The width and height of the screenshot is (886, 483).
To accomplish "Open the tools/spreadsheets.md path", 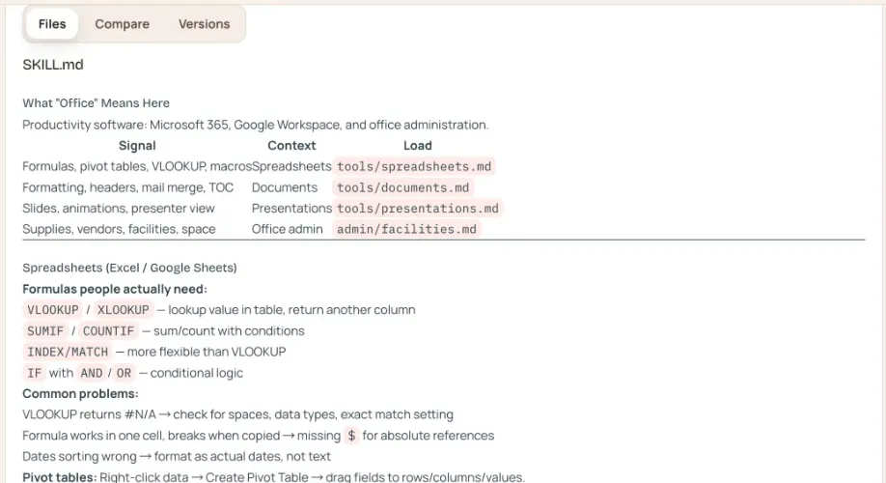I will pos(414,166).
